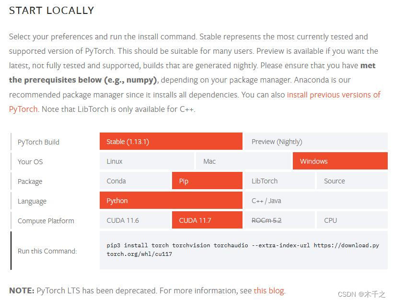Select the Stable (1.13.1) build option
The image size is (393, 302).
point(171,141)
